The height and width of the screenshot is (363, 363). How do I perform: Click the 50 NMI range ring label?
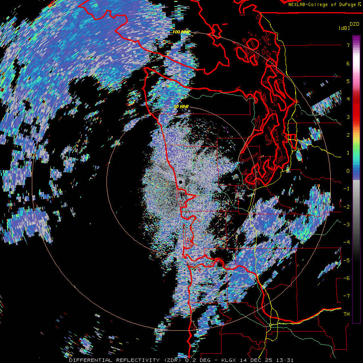point(181,107)
